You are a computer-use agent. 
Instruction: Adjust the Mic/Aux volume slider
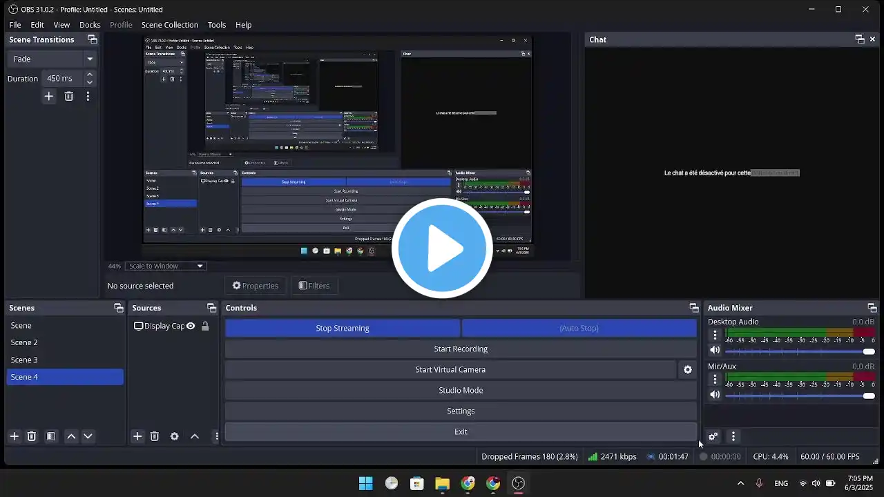(x=800, y=396)
